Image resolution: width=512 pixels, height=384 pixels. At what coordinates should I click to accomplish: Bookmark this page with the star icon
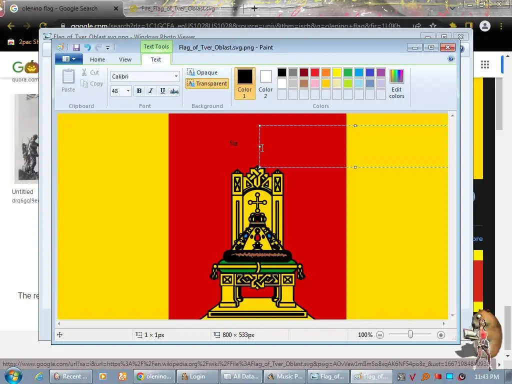tap(433, 26)
